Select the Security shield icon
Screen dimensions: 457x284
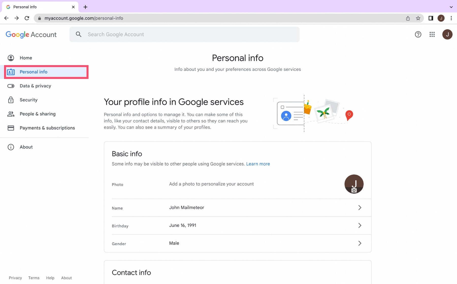pyautogui.click(x=11, y=100)
